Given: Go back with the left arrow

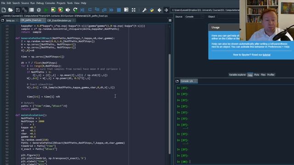Looking at the screenshot, I should point(159,10).
